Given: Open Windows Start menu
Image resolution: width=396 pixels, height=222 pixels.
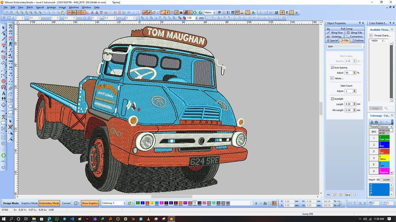Looking at the screenshot, I should coord(4,219).
